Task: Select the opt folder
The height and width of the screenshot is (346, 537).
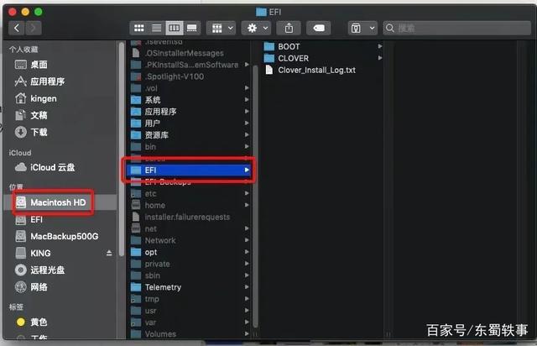Action: pyautogui.click(x=151, y=252)
